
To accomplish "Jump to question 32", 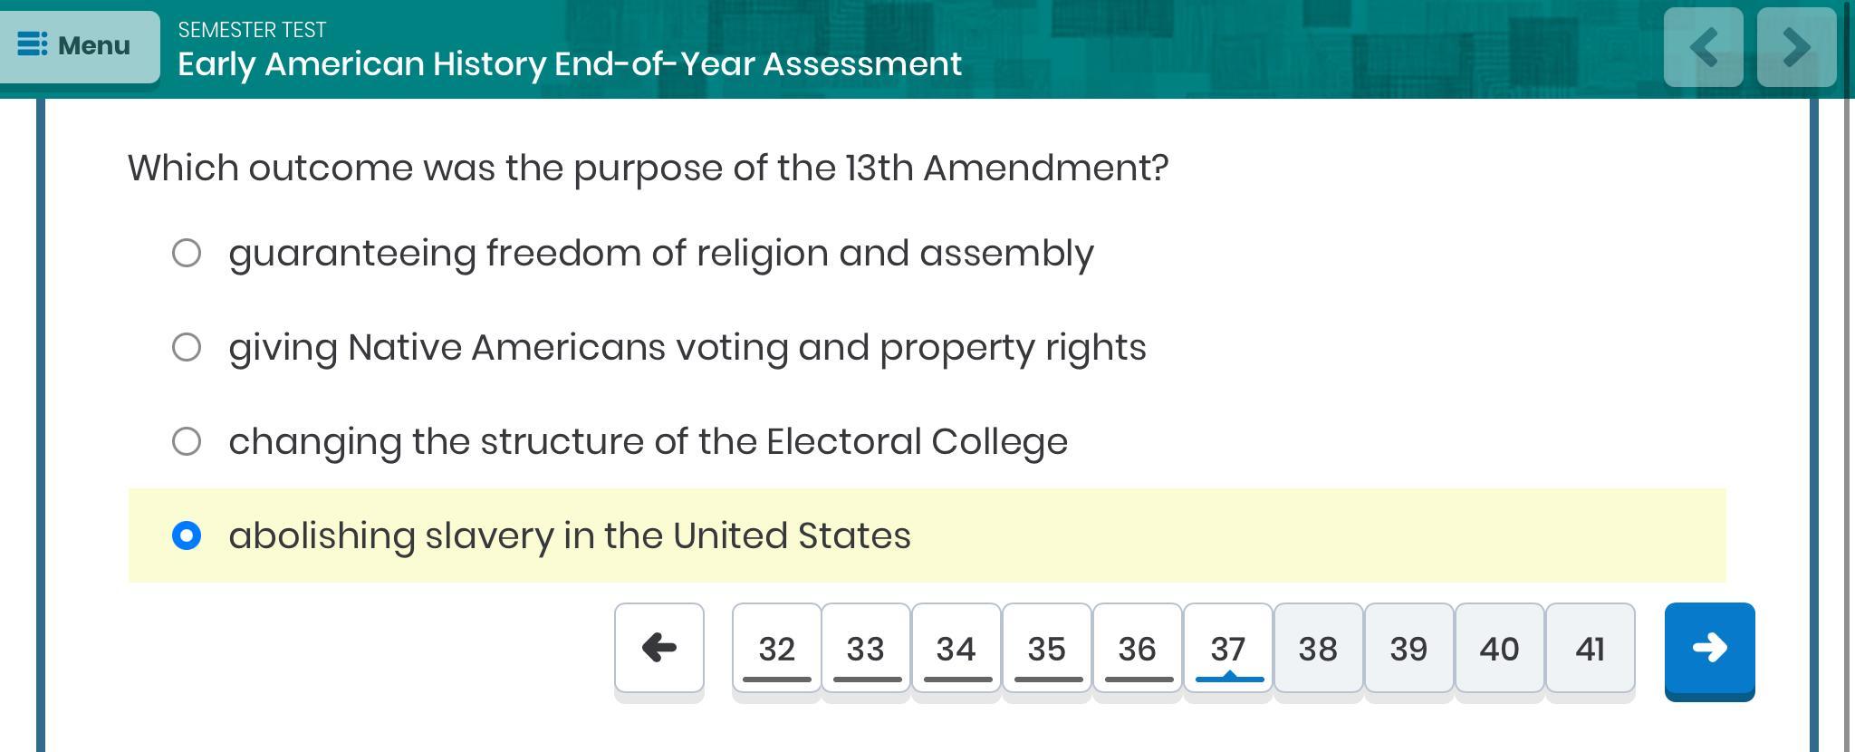I will point(776,649).
